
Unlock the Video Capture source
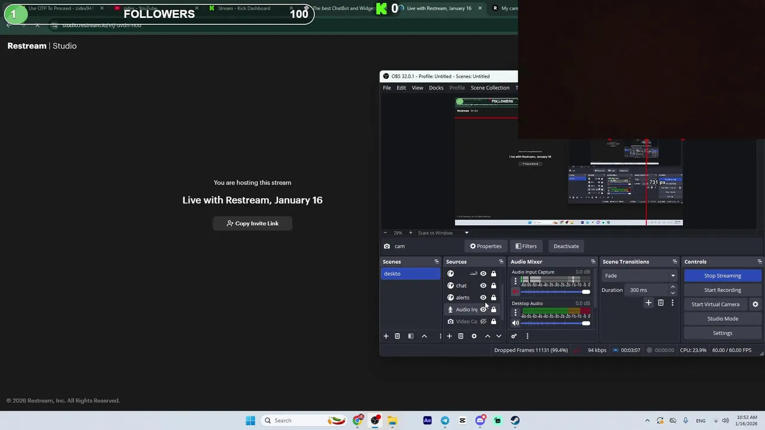494,321
